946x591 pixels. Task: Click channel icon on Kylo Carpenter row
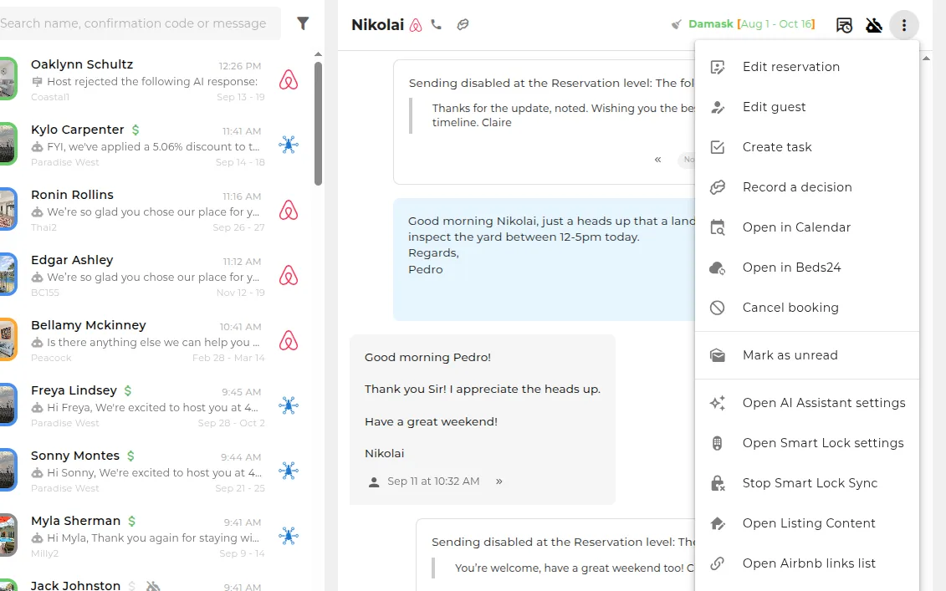pyautogui.click(x=289, y=145)
